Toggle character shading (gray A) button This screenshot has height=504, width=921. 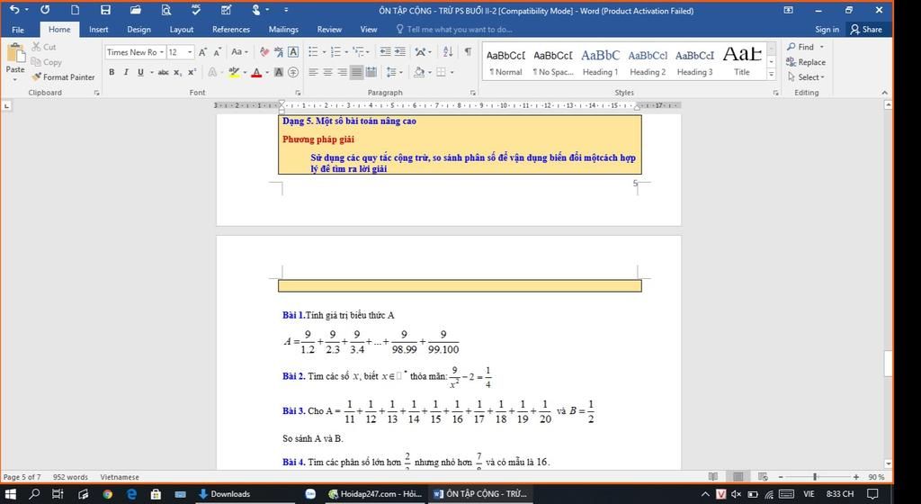(279, 72)
